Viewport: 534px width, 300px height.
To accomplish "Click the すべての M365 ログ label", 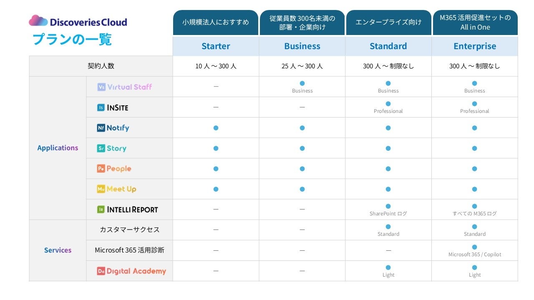I will tap(475, 214).
